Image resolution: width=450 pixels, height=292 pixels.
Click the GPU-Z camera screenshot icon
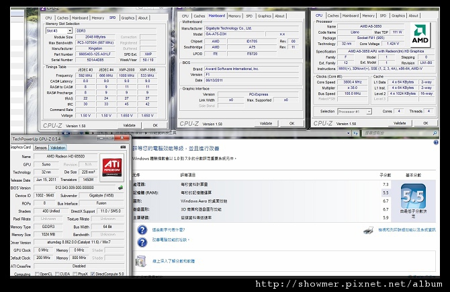pos(123,147)
